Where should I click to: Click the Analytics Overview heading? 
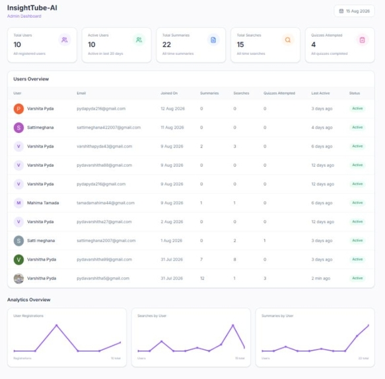(29, 300)
